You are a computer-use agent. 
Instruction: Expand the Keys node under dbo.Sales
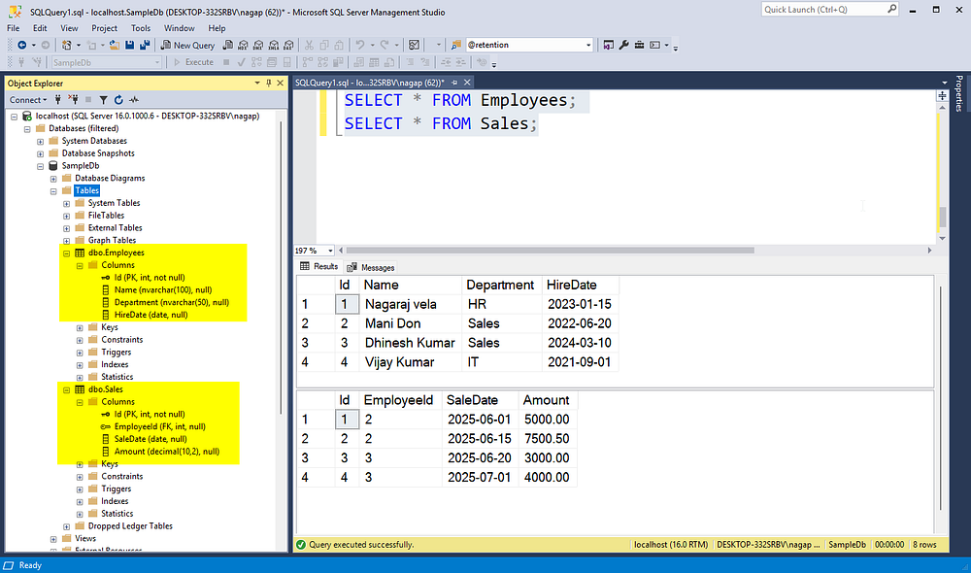[x=80, y=463]
